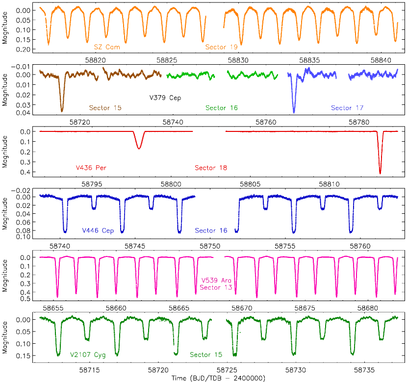407x382 pixels.
Task: Click the "0.20" magnitude tick of SZ Cam
Action: click(x=23, y=50)
